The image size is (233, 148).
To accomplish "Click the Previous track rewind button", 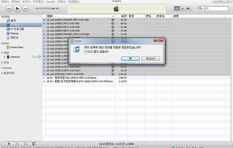I will click(9, 9).
